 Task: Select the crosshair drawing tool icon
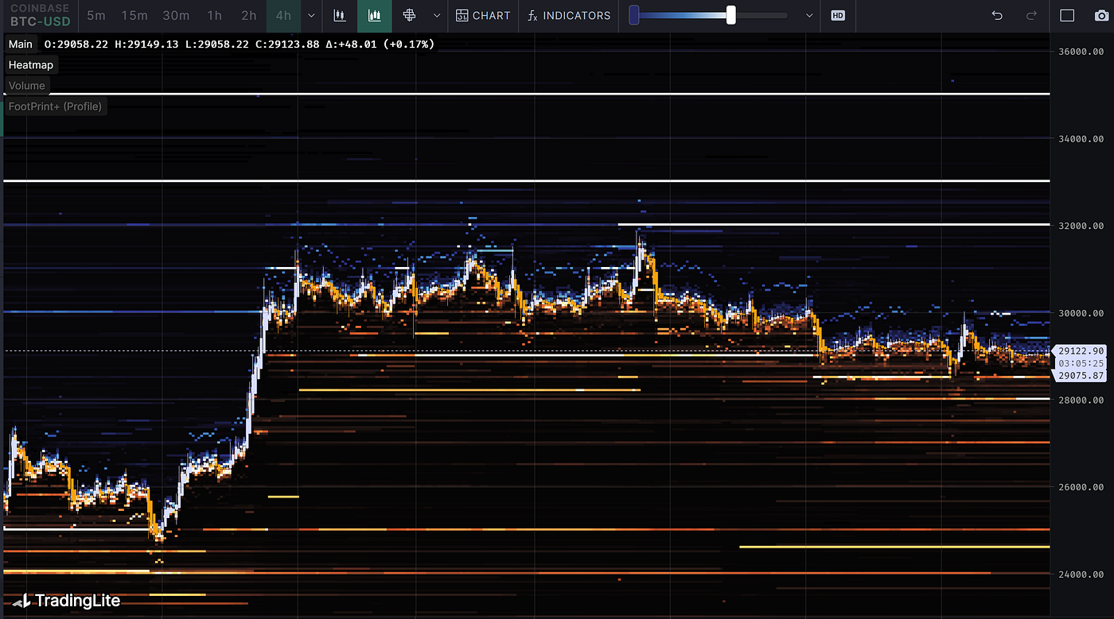(409, 15)
